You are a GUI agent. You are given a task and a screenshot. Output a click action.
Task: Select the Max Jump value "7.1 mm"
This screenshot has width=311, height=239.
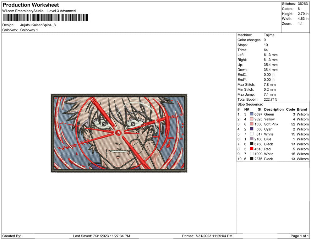(270, 94)
